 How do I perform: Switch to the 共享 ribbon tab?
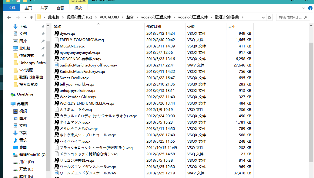click(44, 8)
